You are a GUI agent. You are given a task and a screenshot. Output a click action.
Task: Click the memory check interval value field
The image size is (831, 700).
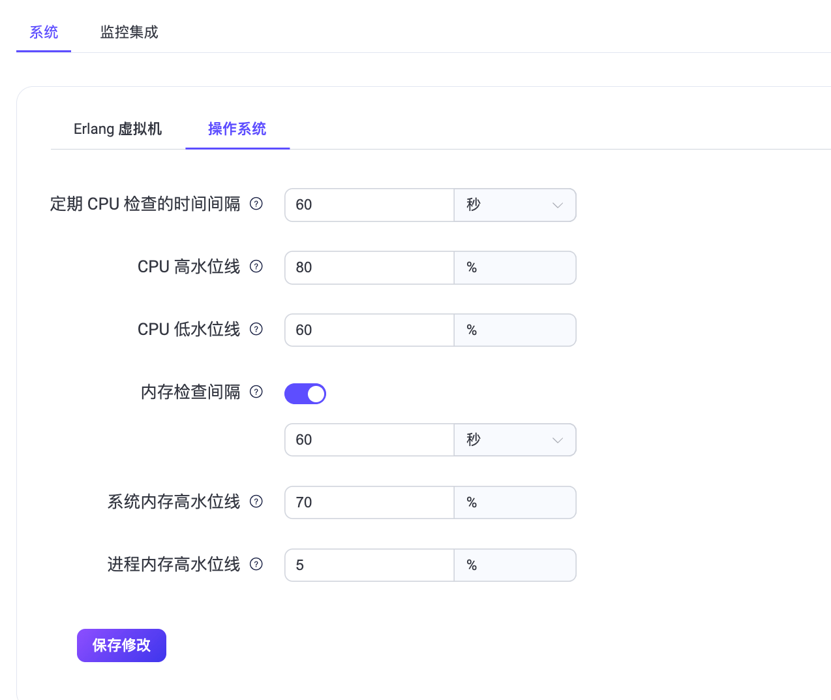click(x=369, y=440)
